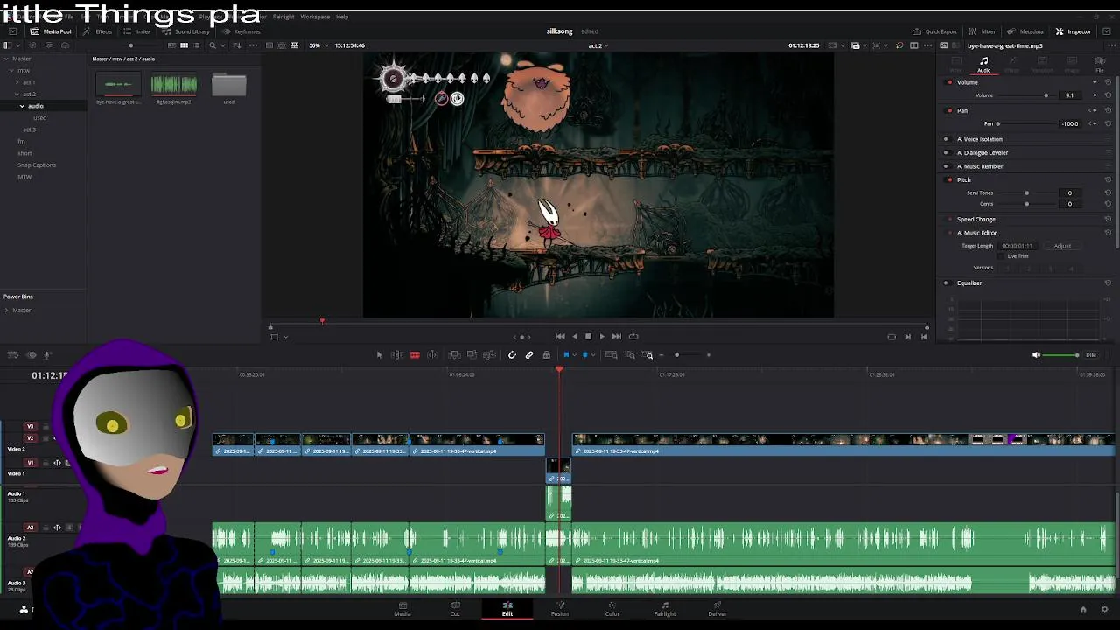
Task: Click the Adjust button in AI Music Editor
Action: point(1062,246)
